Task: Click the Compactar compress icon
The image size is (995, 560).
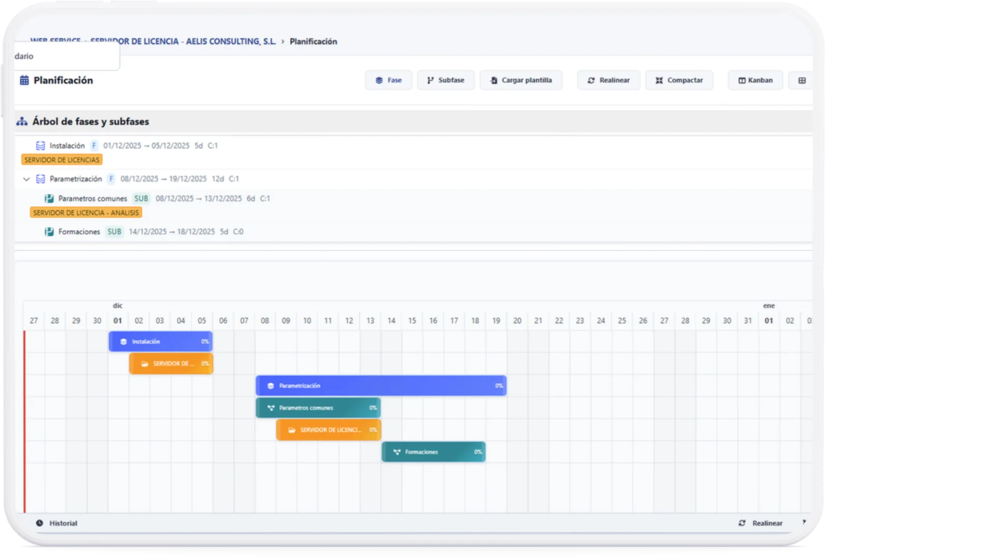Action: click(660, 80)
